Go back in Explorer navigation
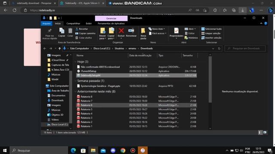The width and height of the screenshot is (275, 154). [x=45, y=48]
